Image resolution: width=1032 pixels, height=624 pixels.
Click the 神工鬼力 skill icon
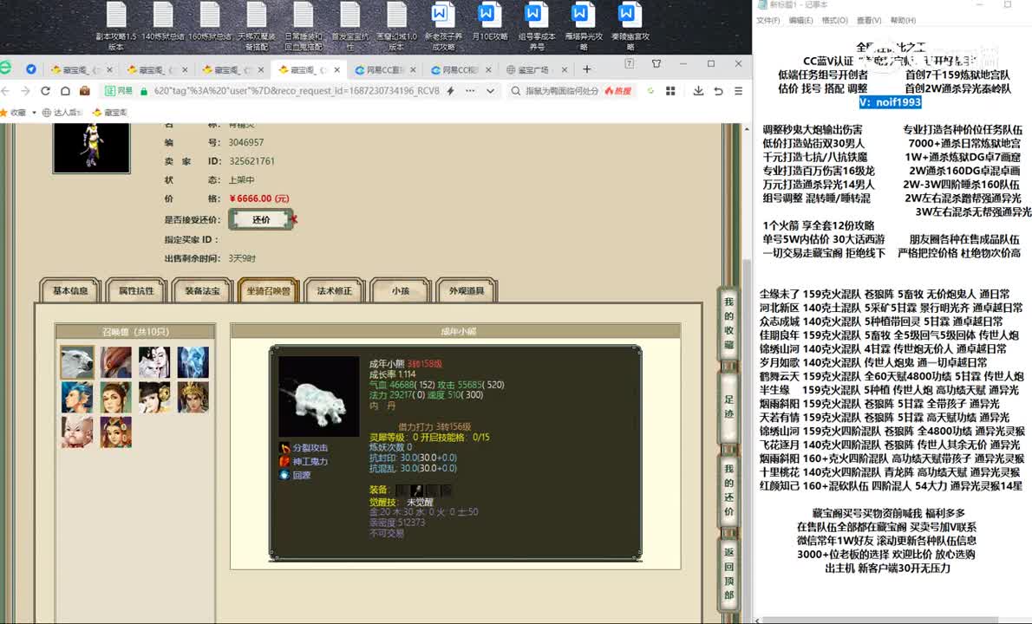click(284, 462)
